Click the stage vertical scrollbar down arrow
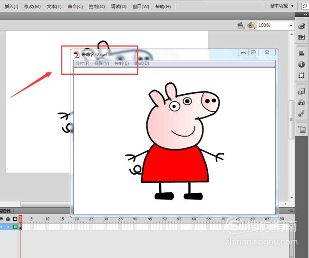This screenshot has height=258, width=309. [x=292, y=198]
